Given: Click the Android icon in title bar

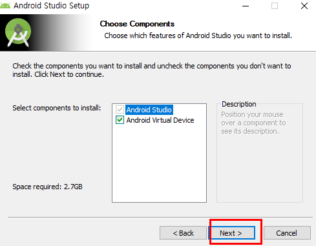Looking at the screenshot, I should (5, 6).
